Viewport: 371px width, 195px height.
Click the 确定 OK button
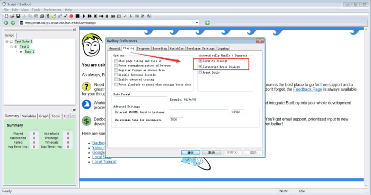(x=191, y=153)
